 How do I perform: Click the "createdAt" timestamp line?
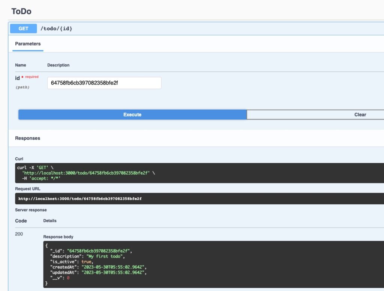[98, 267]
